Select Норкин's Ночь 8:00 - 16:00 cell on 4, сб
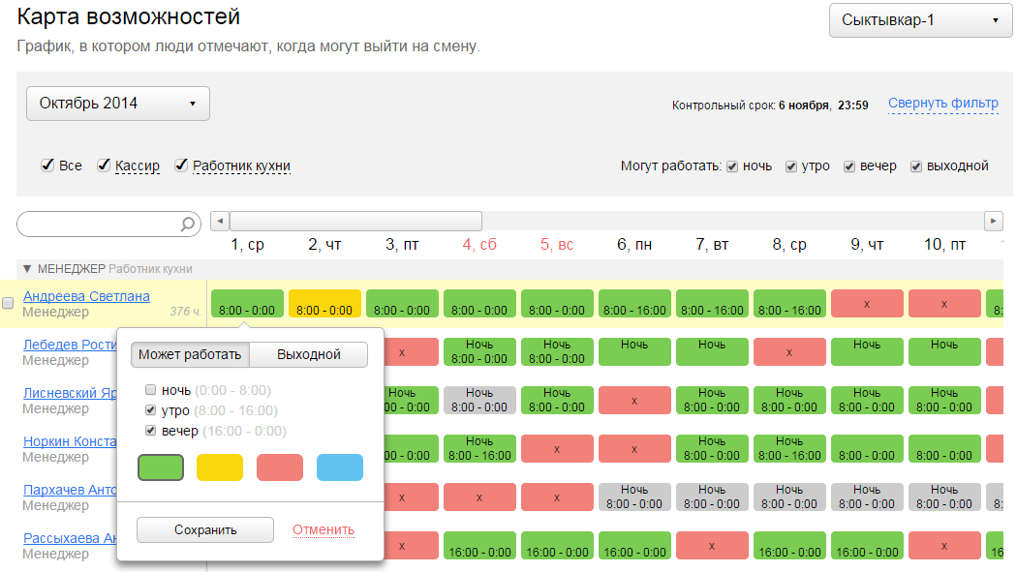1017x572 pixels. click(x=479, y=448)
